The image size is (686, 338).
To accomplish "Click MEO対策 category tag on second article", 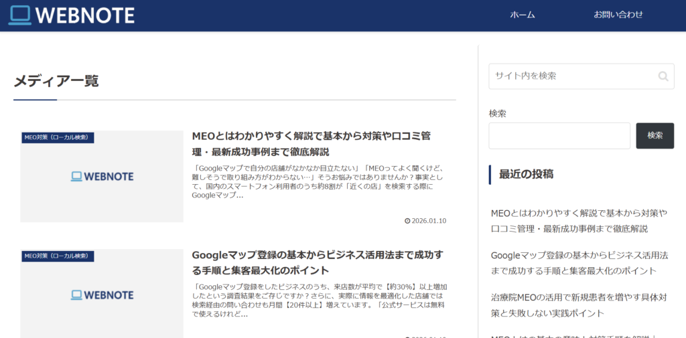I will 57,256.
